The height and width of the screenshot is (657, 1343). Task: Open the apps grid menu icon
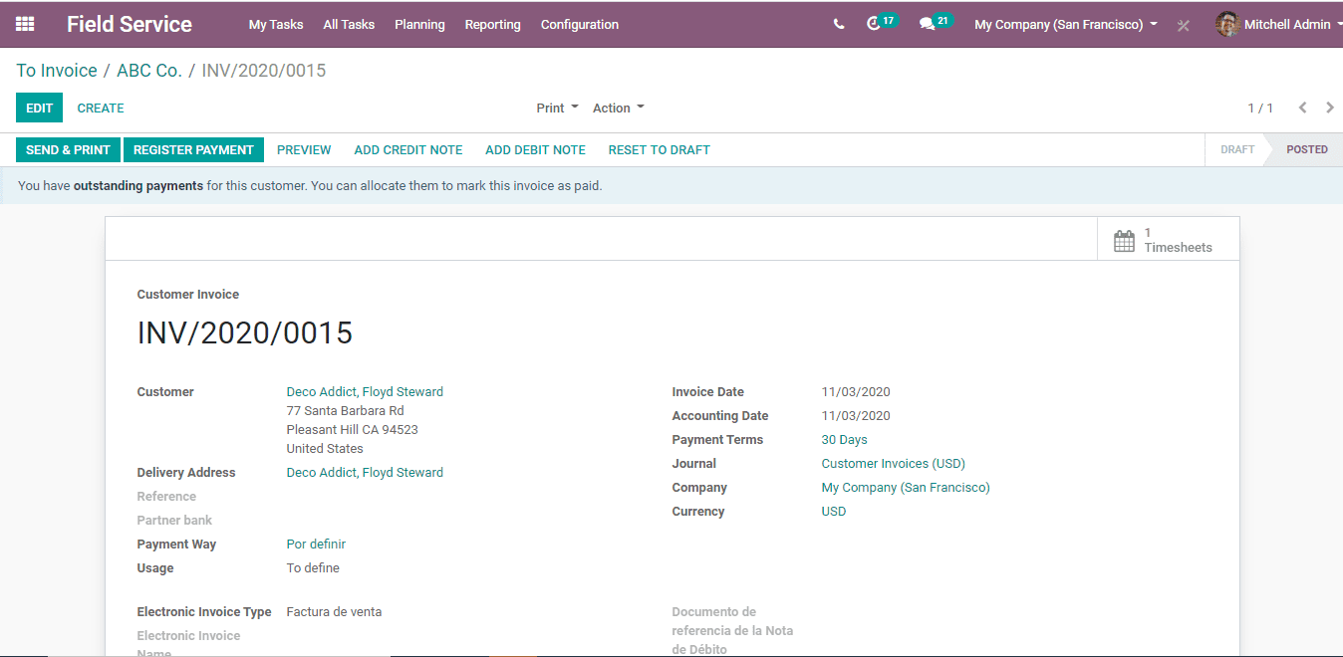pos(25,24)
